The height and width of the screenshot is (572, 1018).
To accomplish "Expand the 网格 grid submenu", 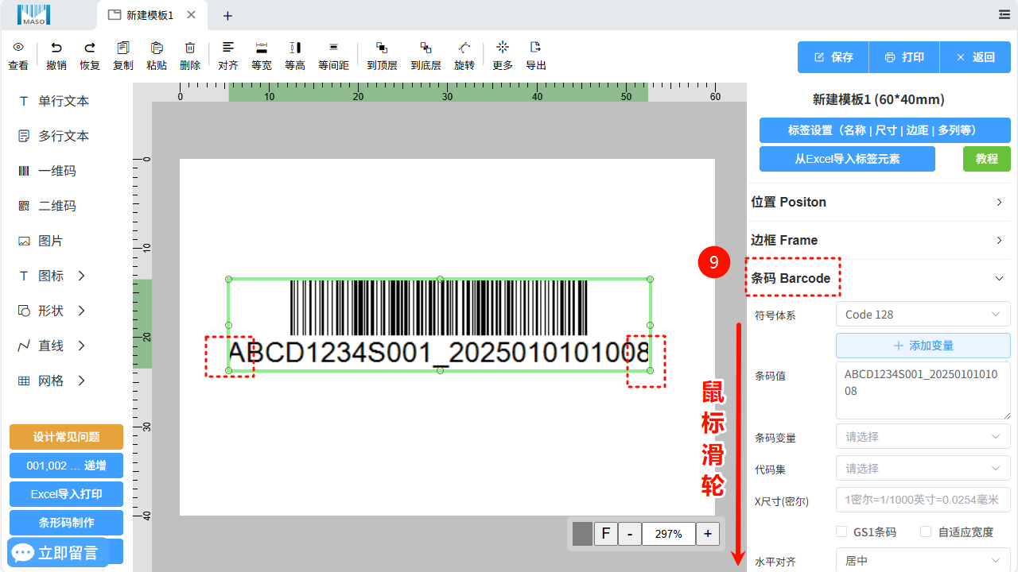I will coord(81,381).
